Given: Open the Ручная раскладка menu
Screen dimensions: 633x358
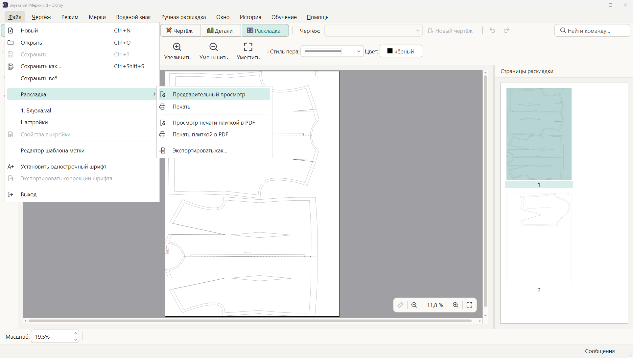Looking at the screenshot, I should [183, 17].
